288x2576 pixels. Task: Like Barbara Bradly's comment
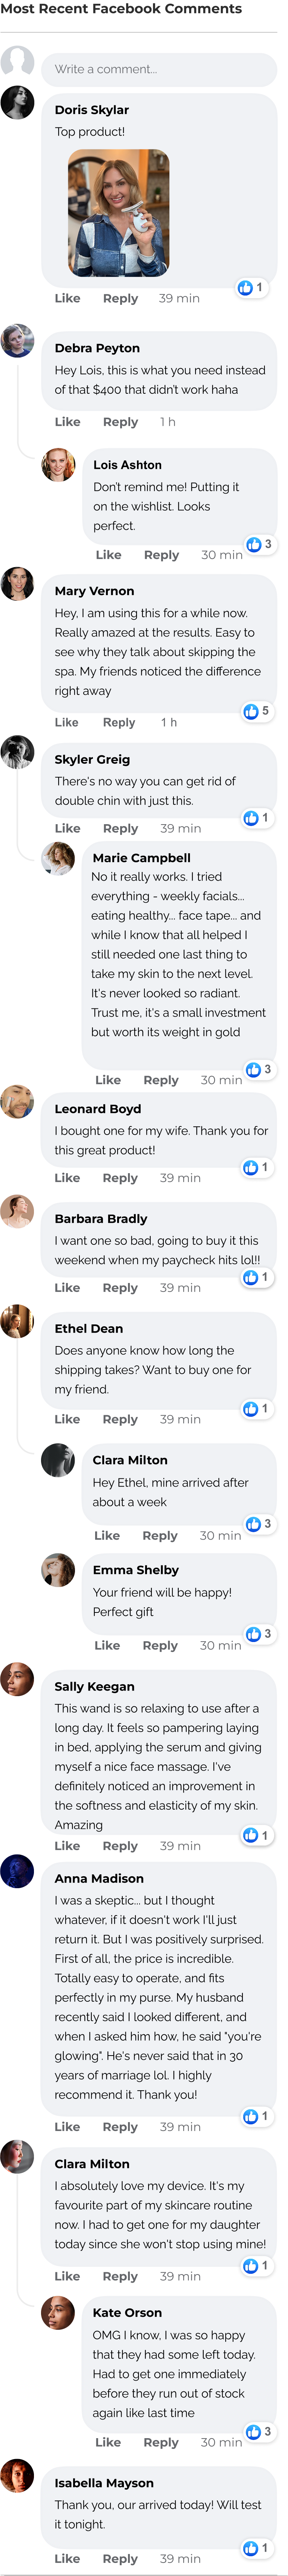click(x=67, y=1288)
